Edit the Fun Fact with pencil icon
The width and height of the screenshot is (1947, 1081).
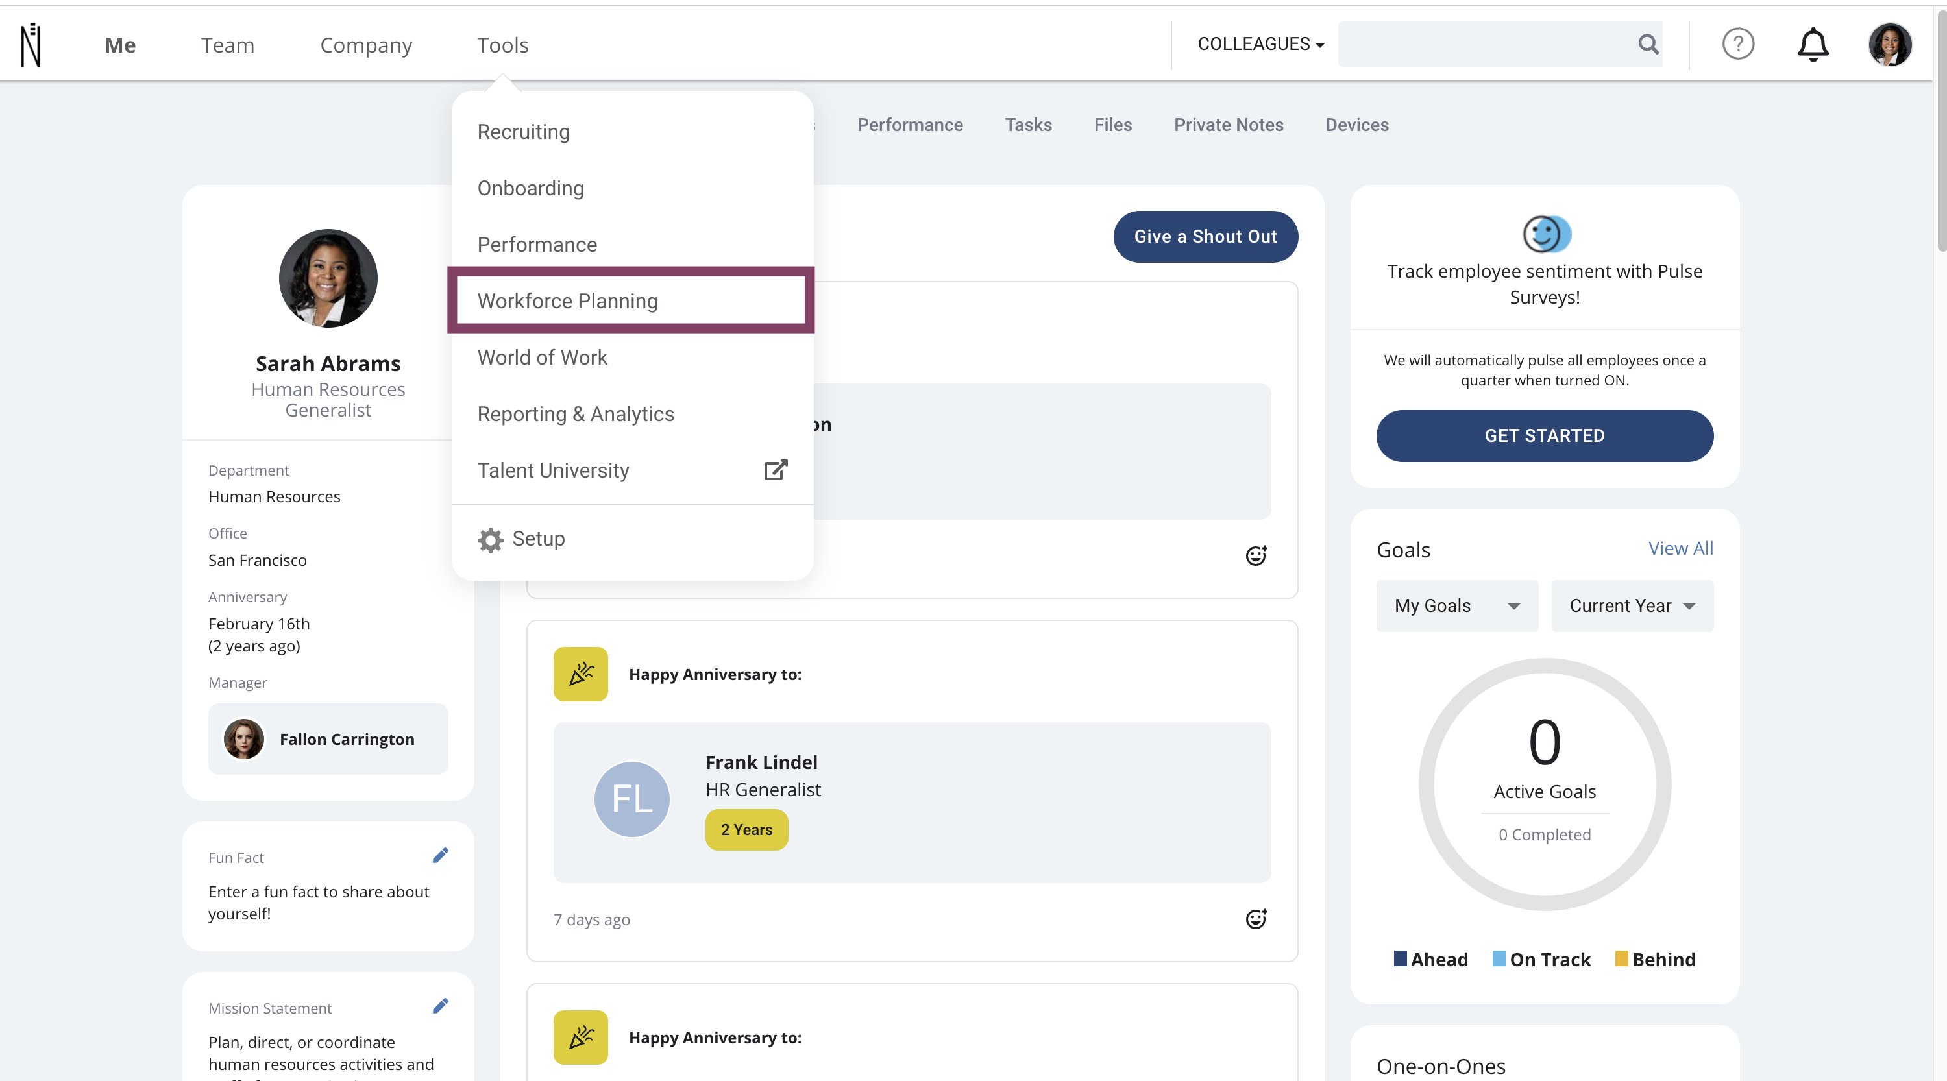point(440,855)
